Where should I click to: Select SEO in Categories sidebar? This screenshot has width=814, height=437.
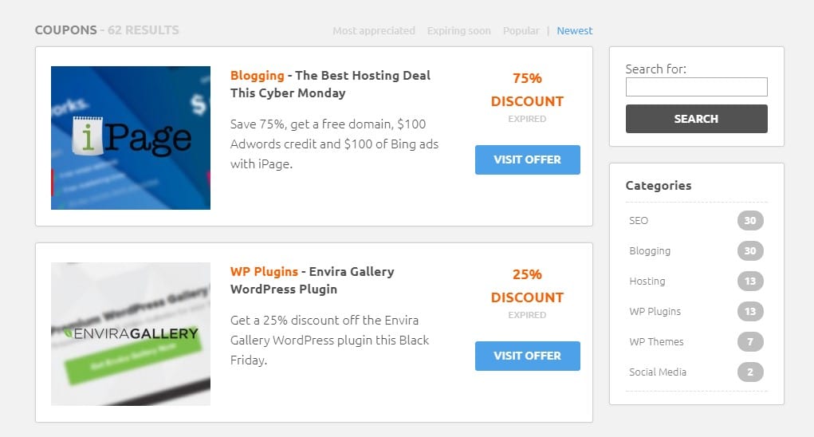639,221
